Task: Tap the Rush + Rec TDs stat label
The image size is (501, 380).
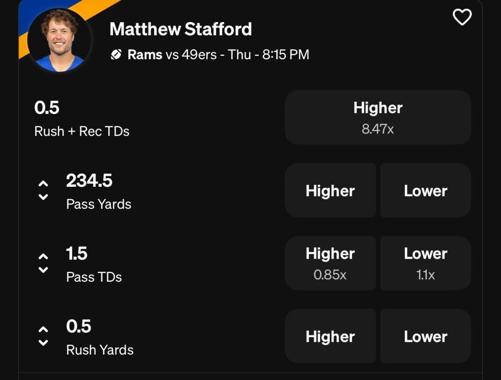Action: coord(82,132)
